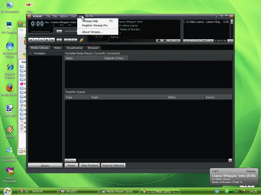Screen dimensions: 261x195
Task: Skip to the next track
Action: click(x=52, y=40)
